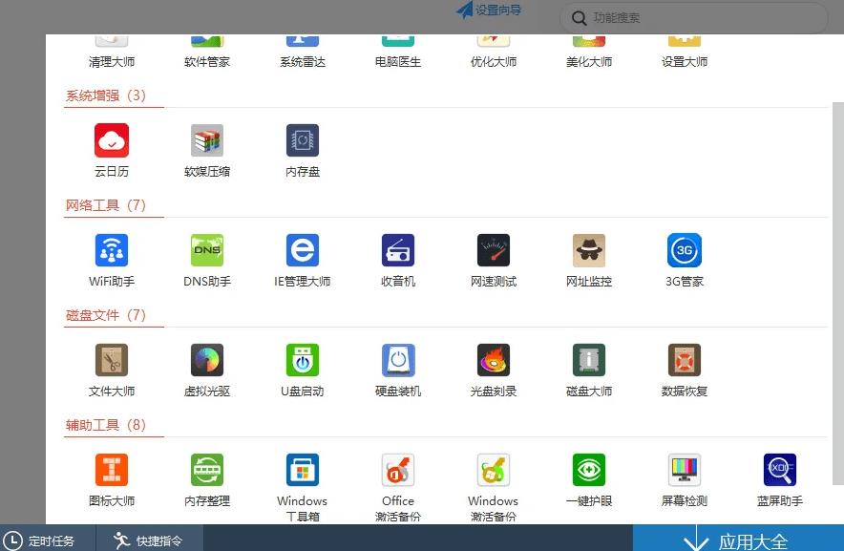Screen dimensions: 844x551
Task: Open IE管理大师
Action: pos(303,261)
